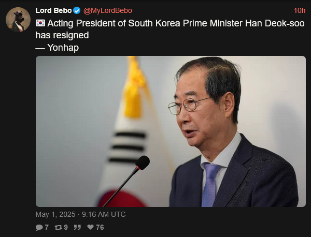Click the May 1, 2025 date

(x=55, y=214)
